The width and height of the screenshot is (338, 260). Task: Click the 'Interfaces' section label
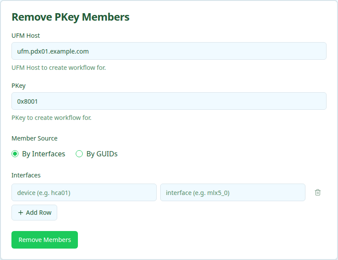26,175
